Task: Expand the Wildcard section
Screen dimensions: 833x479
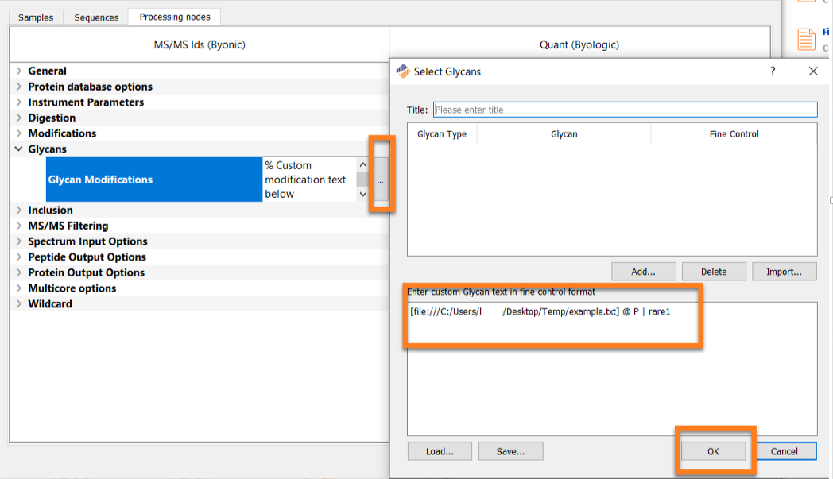Action: 19,303
